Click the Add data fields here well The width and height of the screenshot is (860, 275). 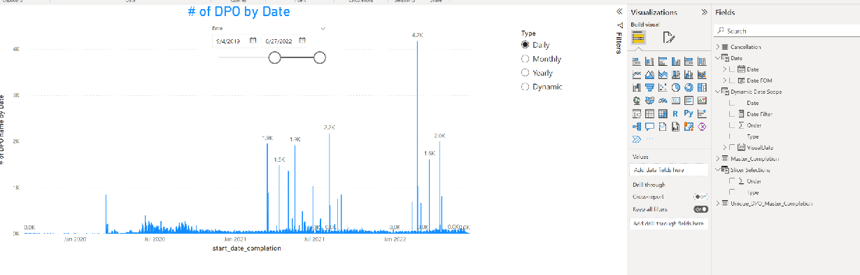point(669,170)
